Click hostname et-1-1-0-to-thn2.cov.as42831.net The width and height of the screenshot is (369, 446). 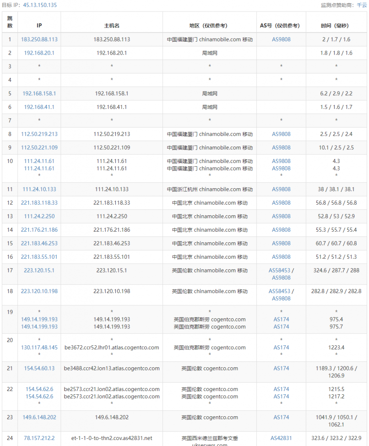pos(112,438)
